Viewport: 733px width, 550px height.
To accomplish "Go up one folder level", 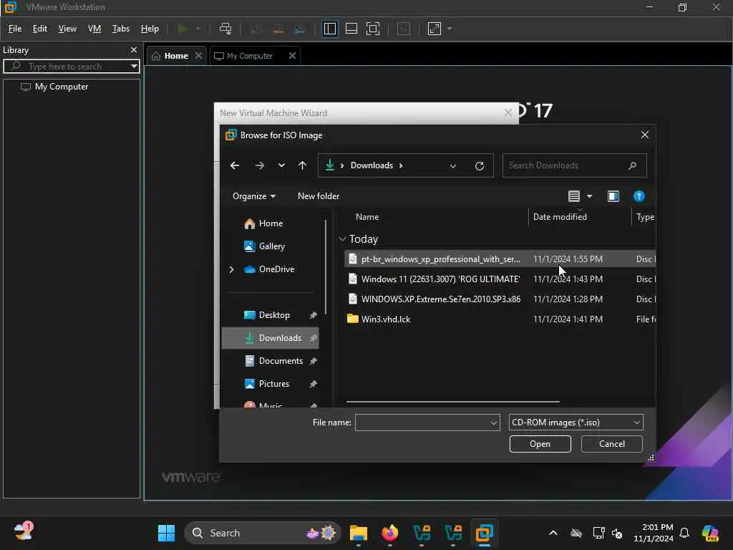I will coord(303,165).
